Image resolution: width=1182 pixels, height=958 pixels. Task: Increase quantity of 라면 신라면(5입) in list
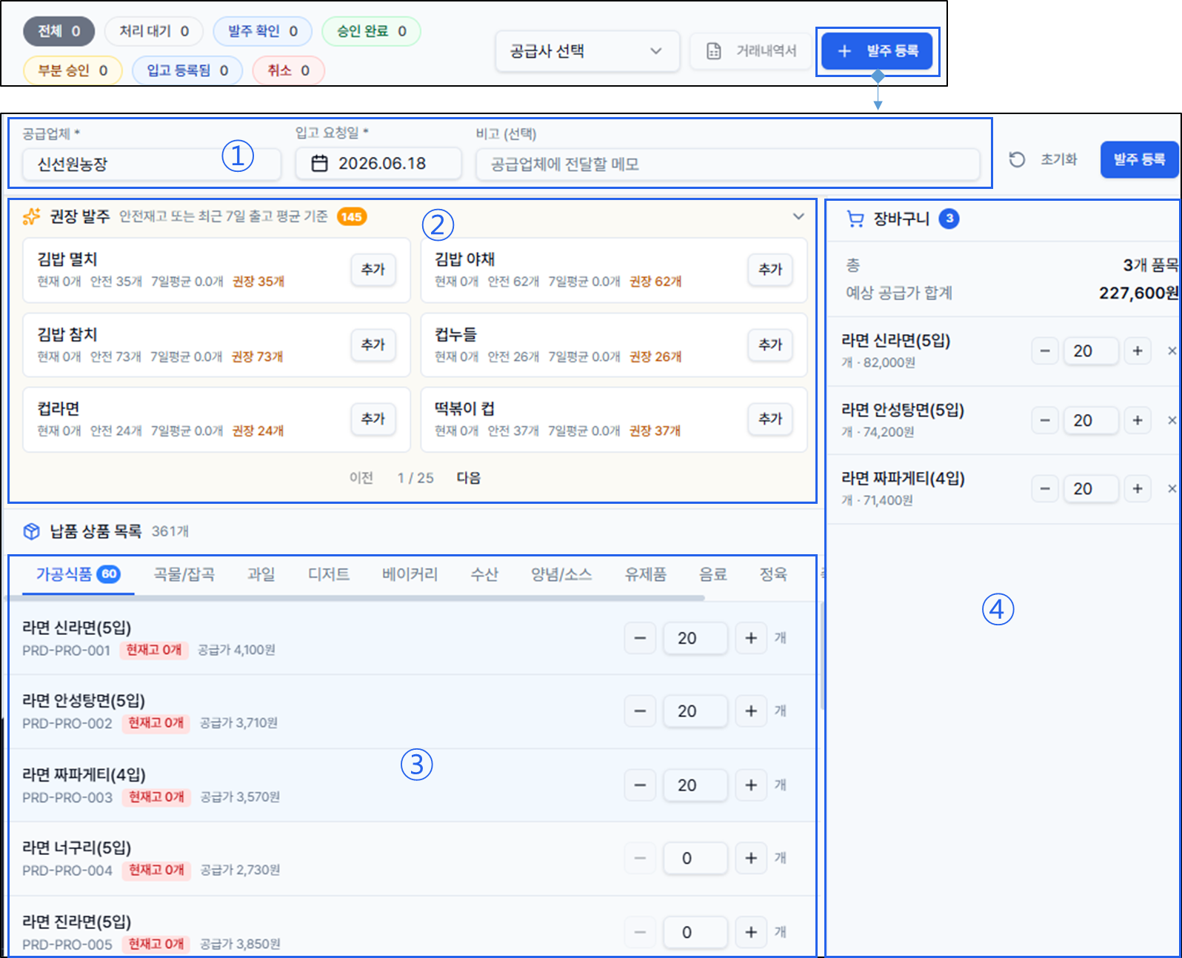coord(751,638)
